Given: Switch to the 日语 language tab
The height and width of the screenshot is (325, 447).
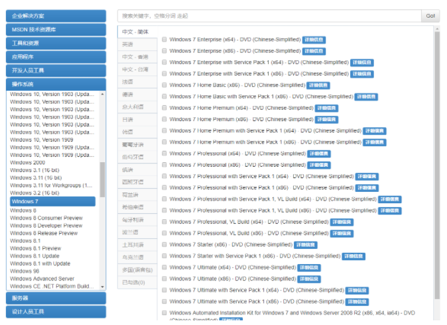Looking at the screenshot, I should (x=137, y=120).
